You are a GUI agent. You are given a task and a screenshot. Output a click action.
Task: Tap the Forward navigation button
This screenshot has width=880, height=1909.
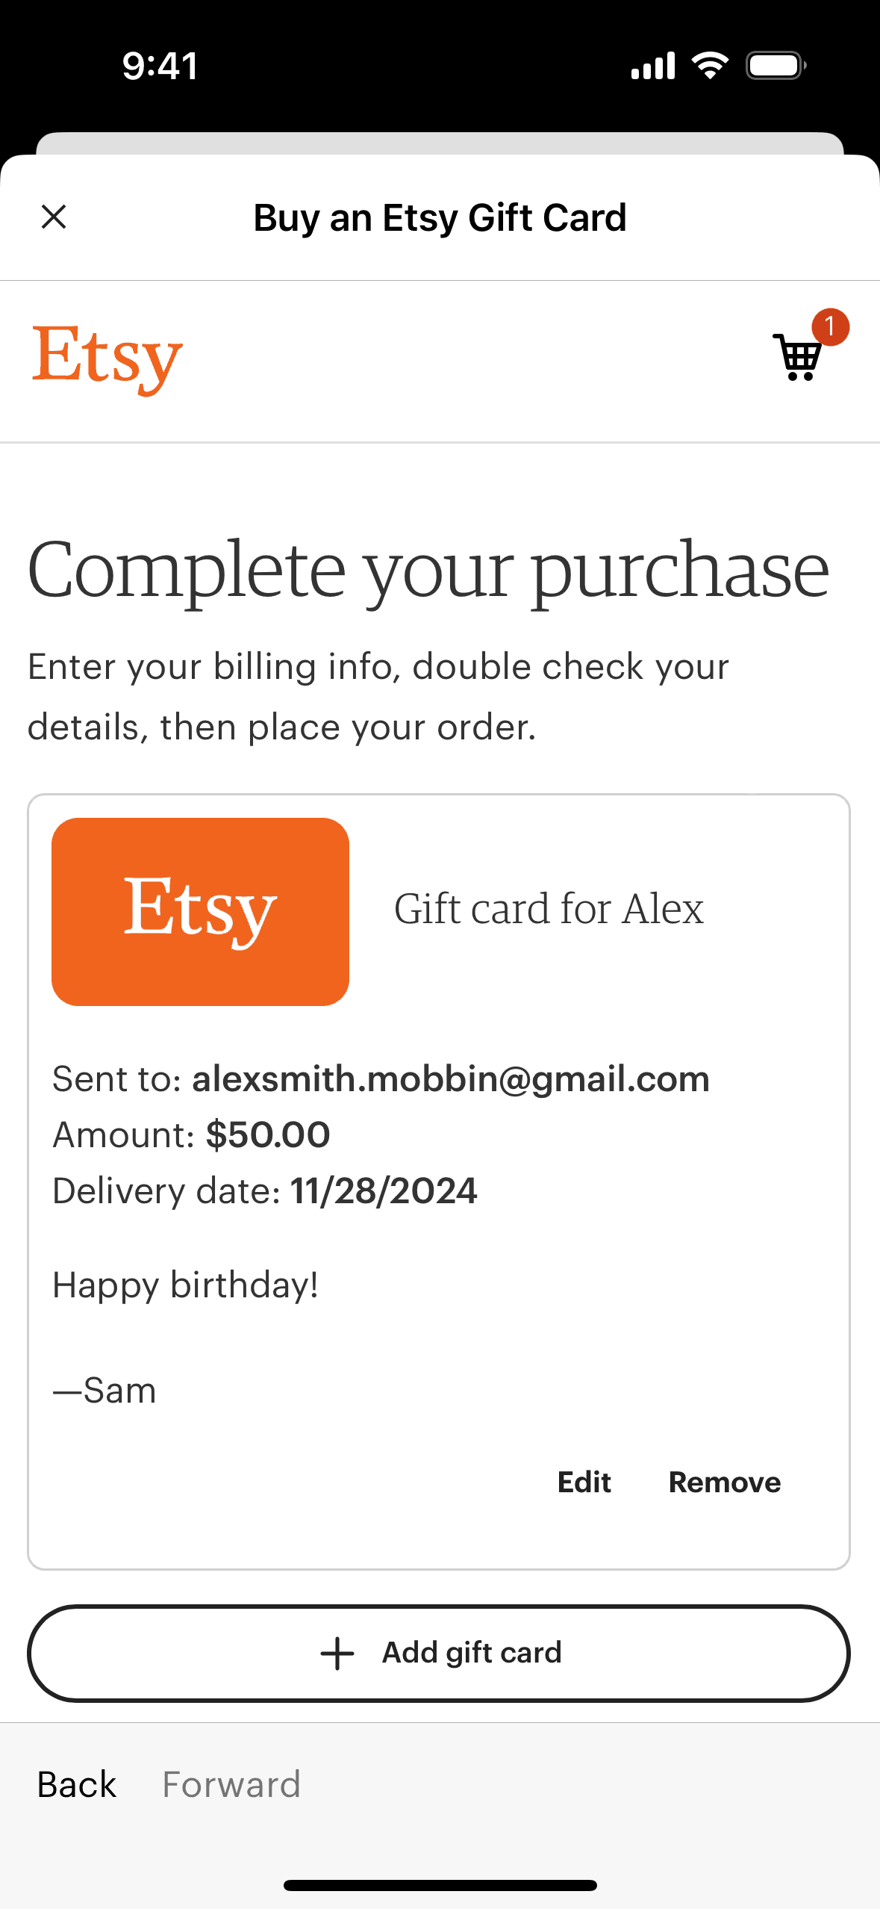[231, 1784]
